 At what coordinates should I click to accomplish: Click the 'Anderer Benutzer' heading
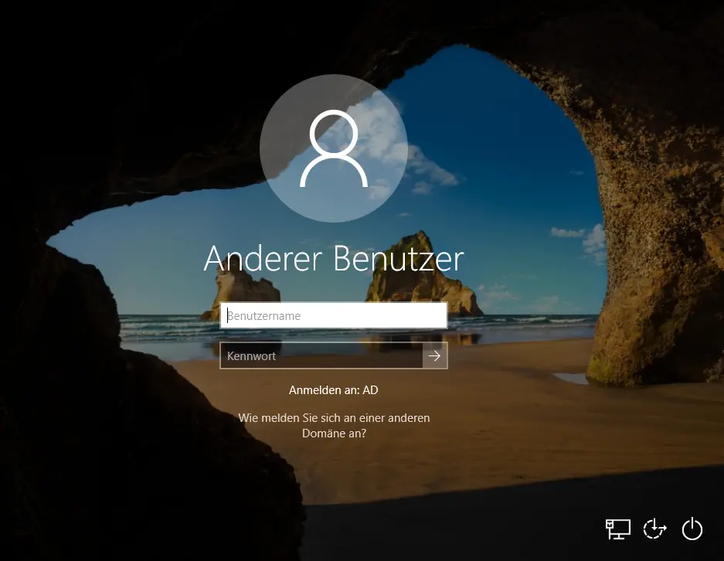[x=333, y=259]
